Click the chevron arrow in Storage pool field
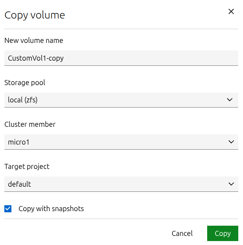The width and height of the screenshot is (243, 245). [230, 100]
